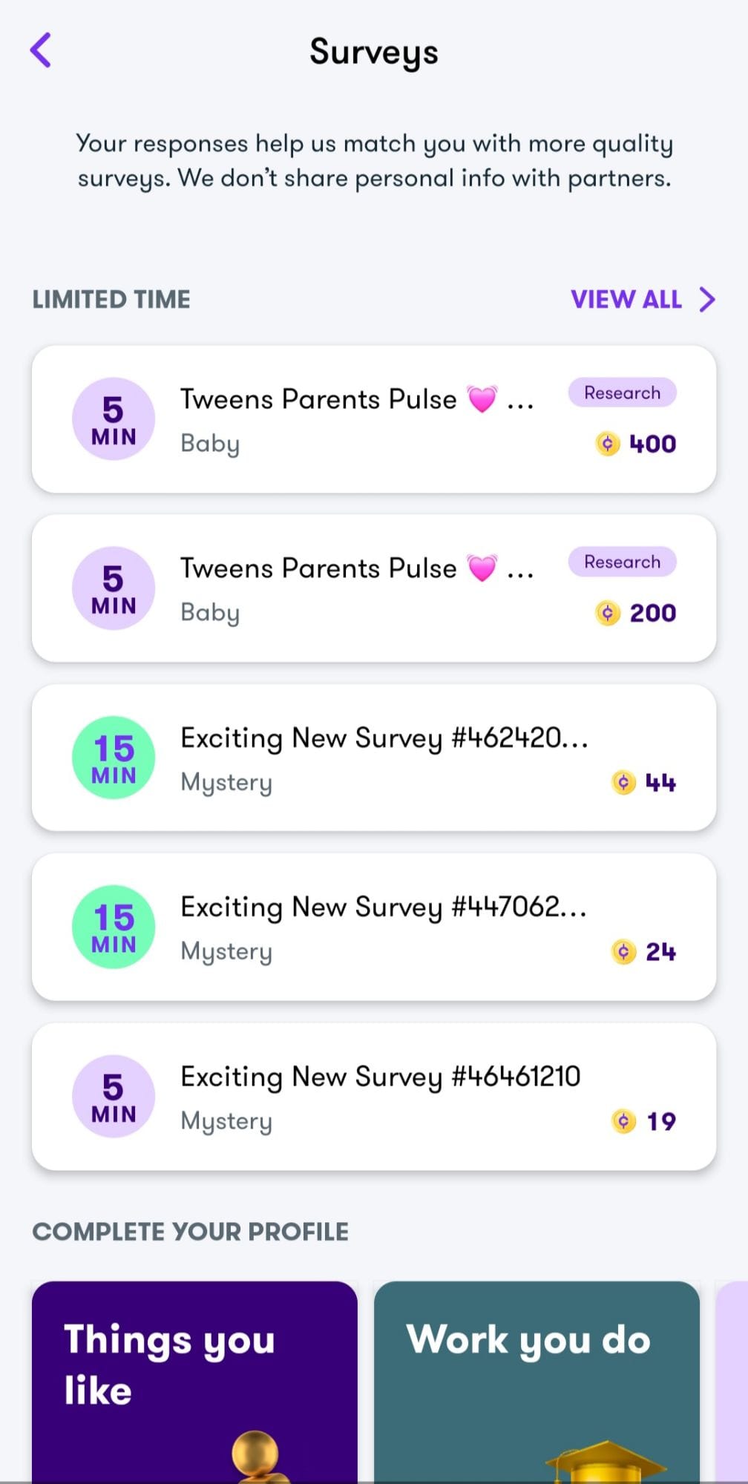Select the Research tag on 400-coin survey
Viewport: 748px width, 1484px height.
pyautogui.click(x=622, y=393)
